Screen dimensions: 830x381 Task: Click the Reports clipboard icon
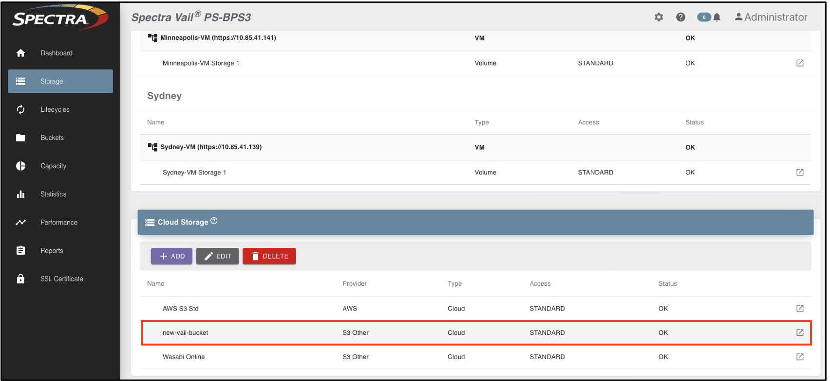tap(20, 250)
